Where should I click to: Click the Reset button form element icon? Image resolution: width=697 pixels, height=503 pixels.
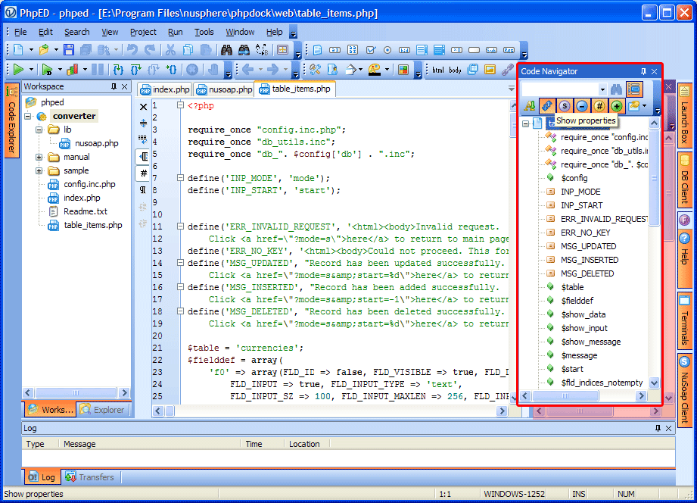click(x=509, y=50)
